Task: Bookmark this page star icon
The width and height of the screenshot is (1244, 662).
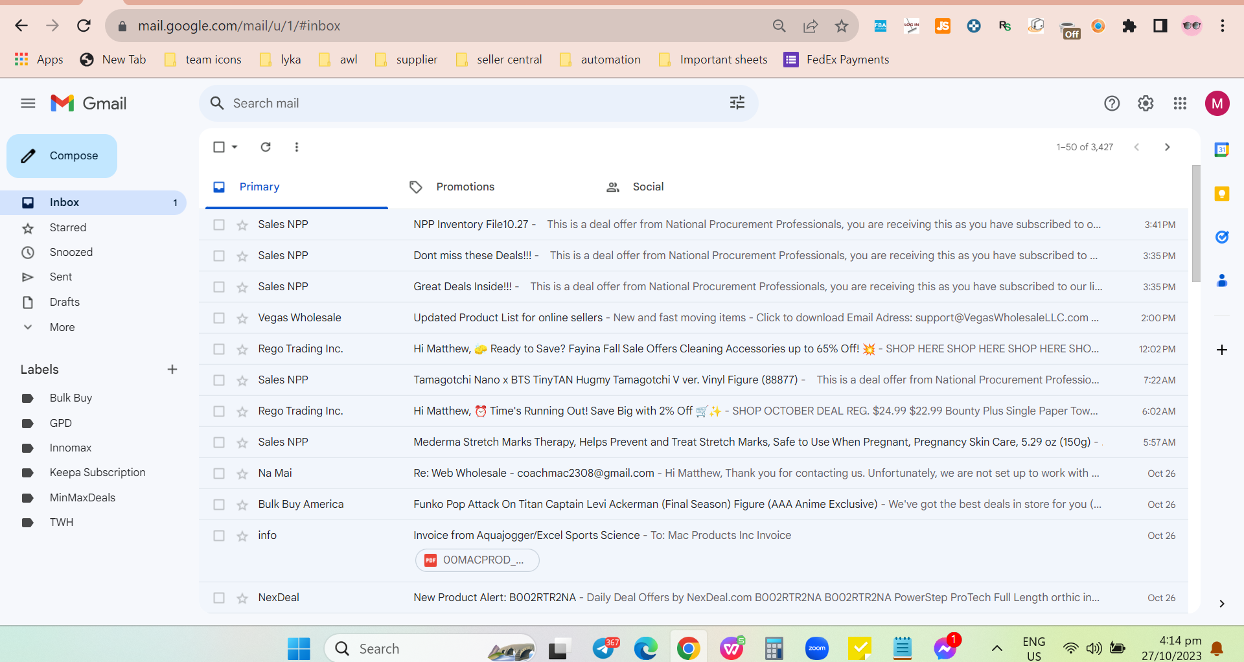Action: click(x=842, y=26)
